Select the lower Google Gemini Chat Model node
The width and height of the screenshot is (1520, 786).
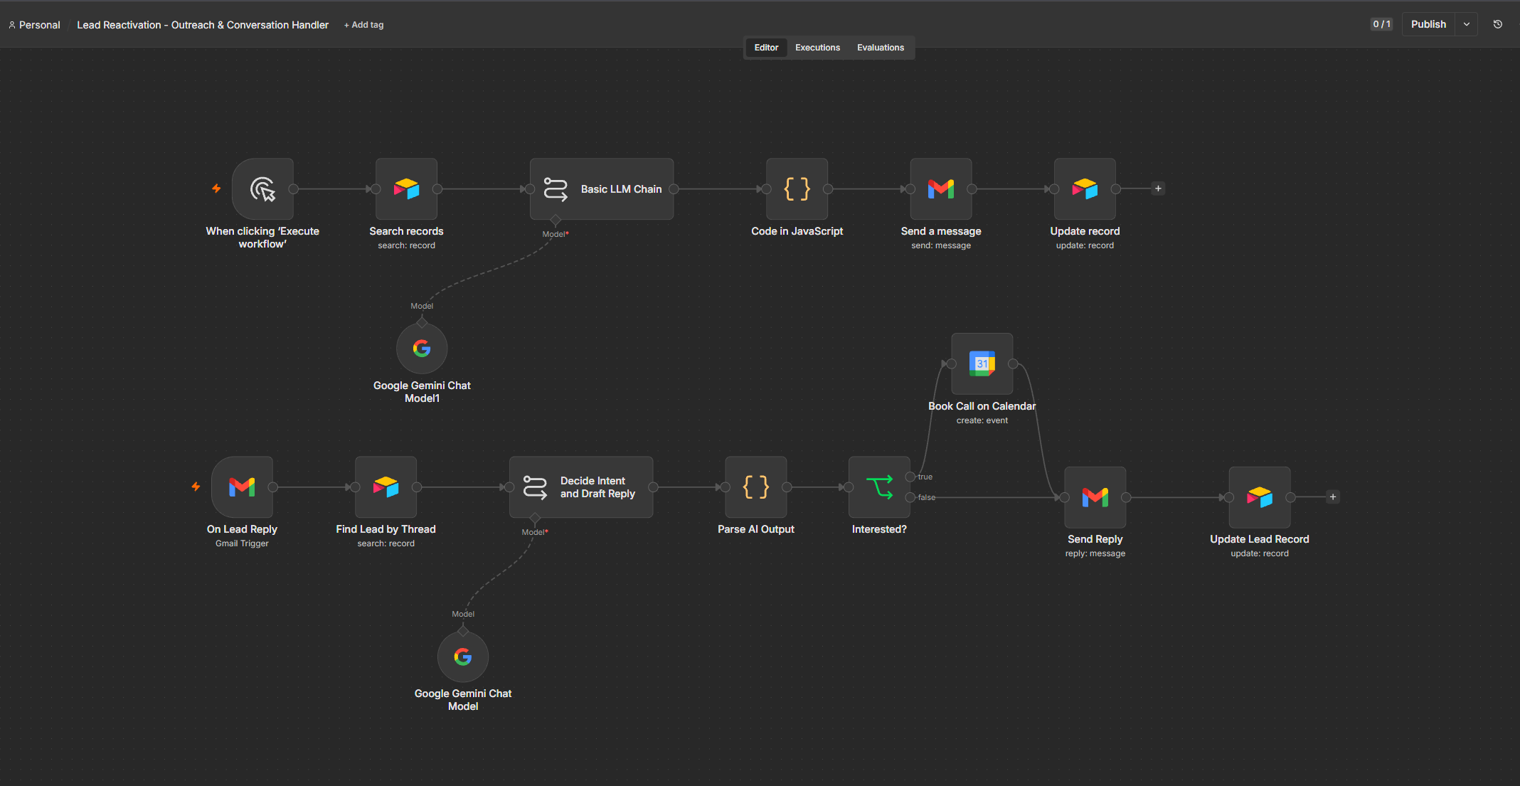point(463,656)
